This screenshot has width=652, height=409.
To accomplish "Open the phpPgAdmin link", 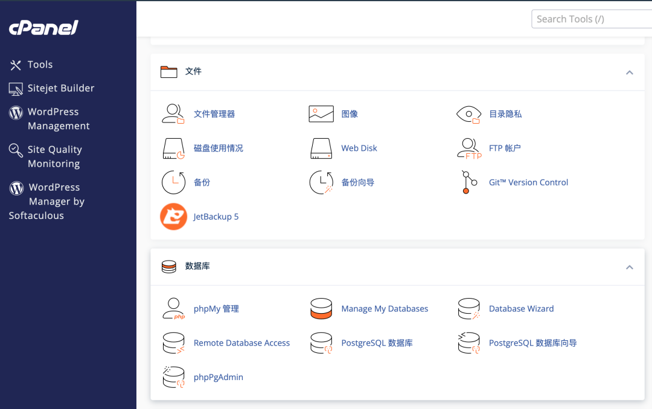I will [x=219, y=377].
